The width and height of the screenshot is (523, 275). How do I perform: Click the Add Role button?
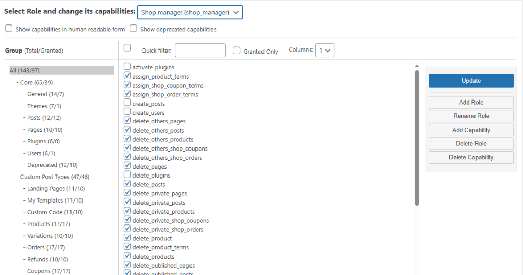pos(471,103)
